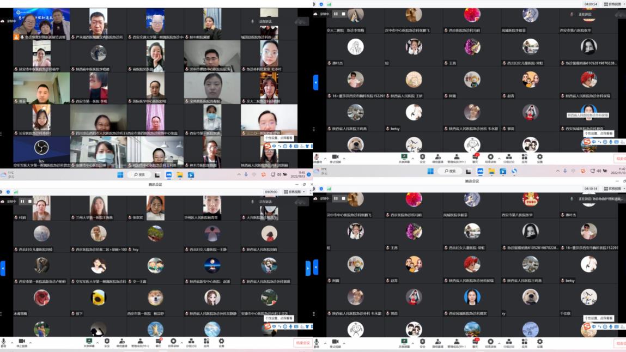Go to next participant page in bottom-left window
Viewport: 626px width, 352px height.
click(308, 268)
